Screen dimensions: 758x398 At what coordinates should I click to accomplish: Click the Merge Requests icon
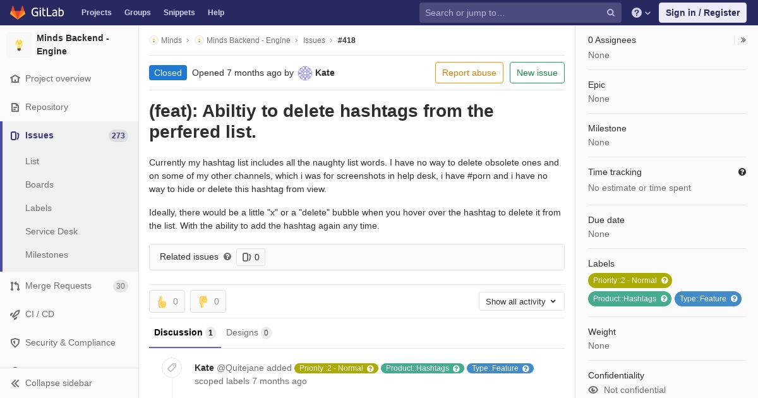15,286
